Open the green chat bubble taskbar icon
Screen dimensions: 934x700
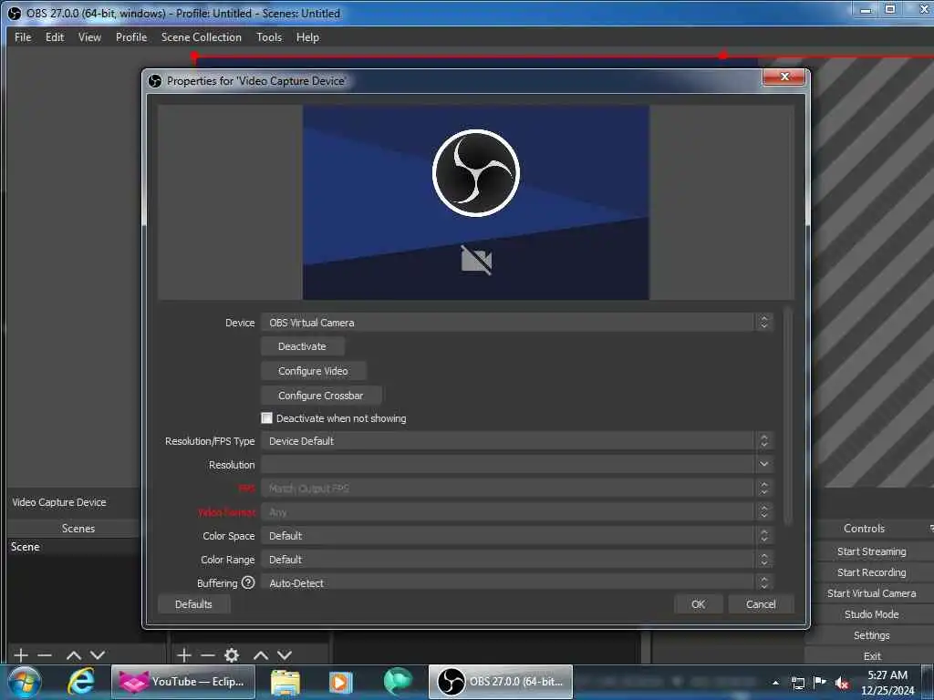click(398, 682)
